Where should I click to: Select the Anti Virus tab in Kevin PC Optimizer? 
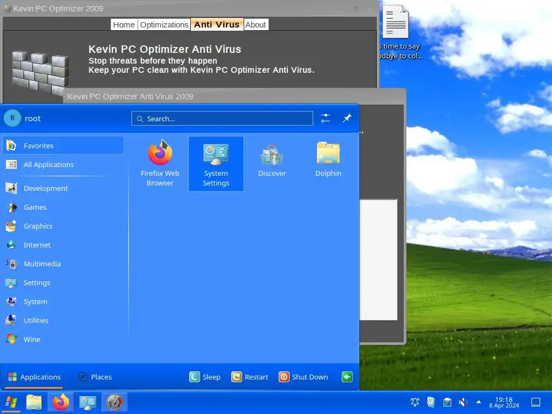click(x=217, y=24)
